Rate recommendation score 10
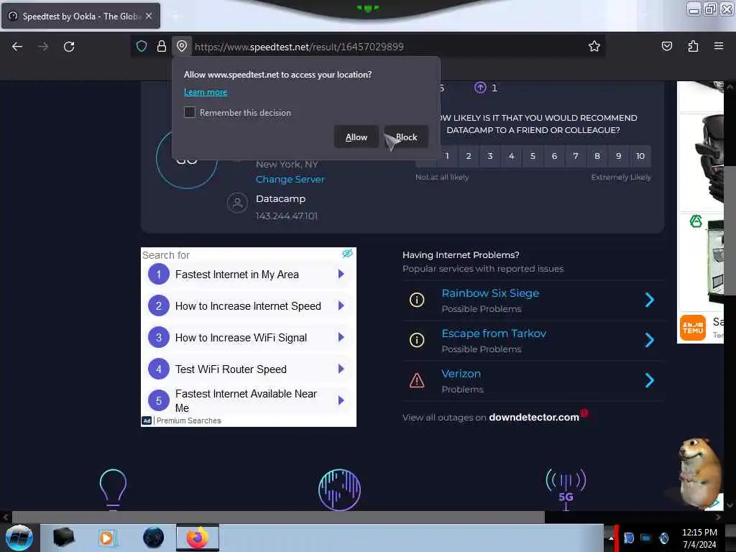Image resolution: width=736 pixels, height=552 pixels. tap(640, 156)
